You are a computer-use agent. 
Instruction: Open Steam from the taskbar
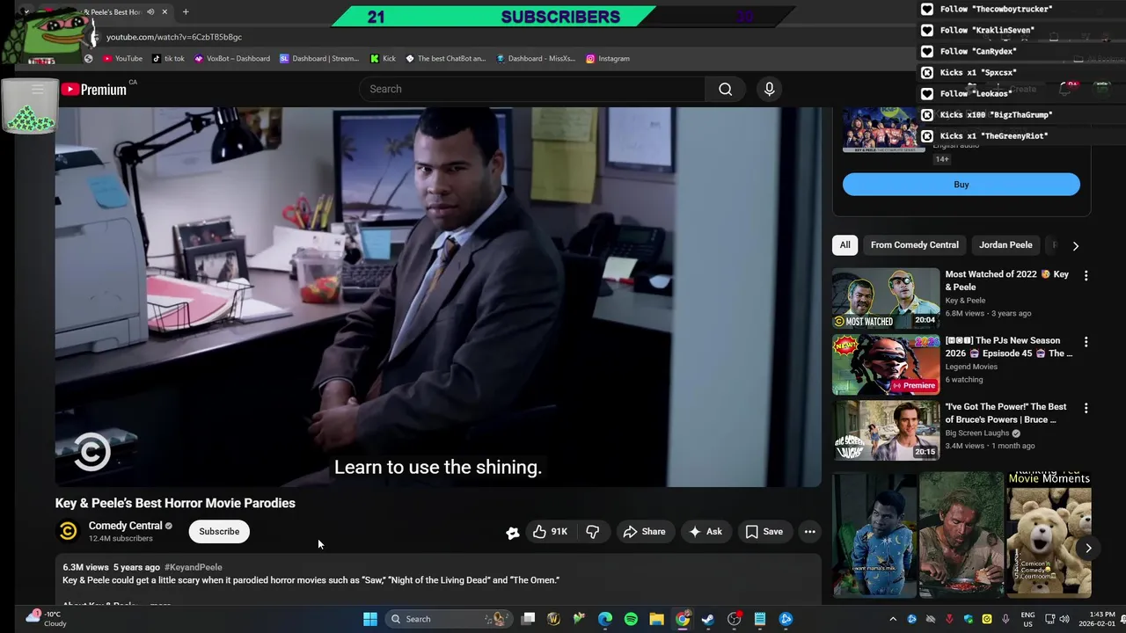(x=708, y=619)
